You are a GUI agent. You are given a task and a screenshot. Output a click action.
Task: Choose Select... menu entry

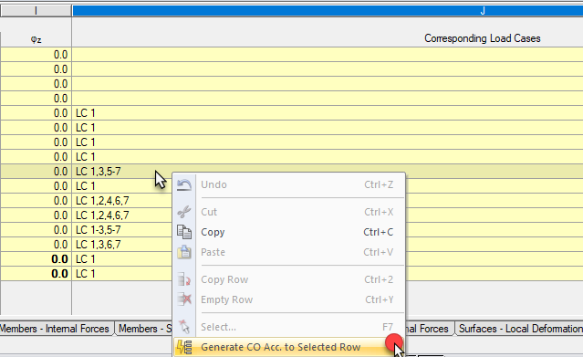pos(289,327)
